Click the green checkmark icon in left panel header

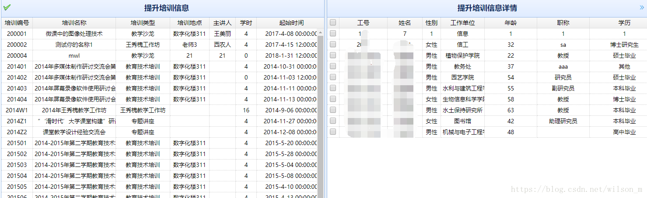point(7,7)
